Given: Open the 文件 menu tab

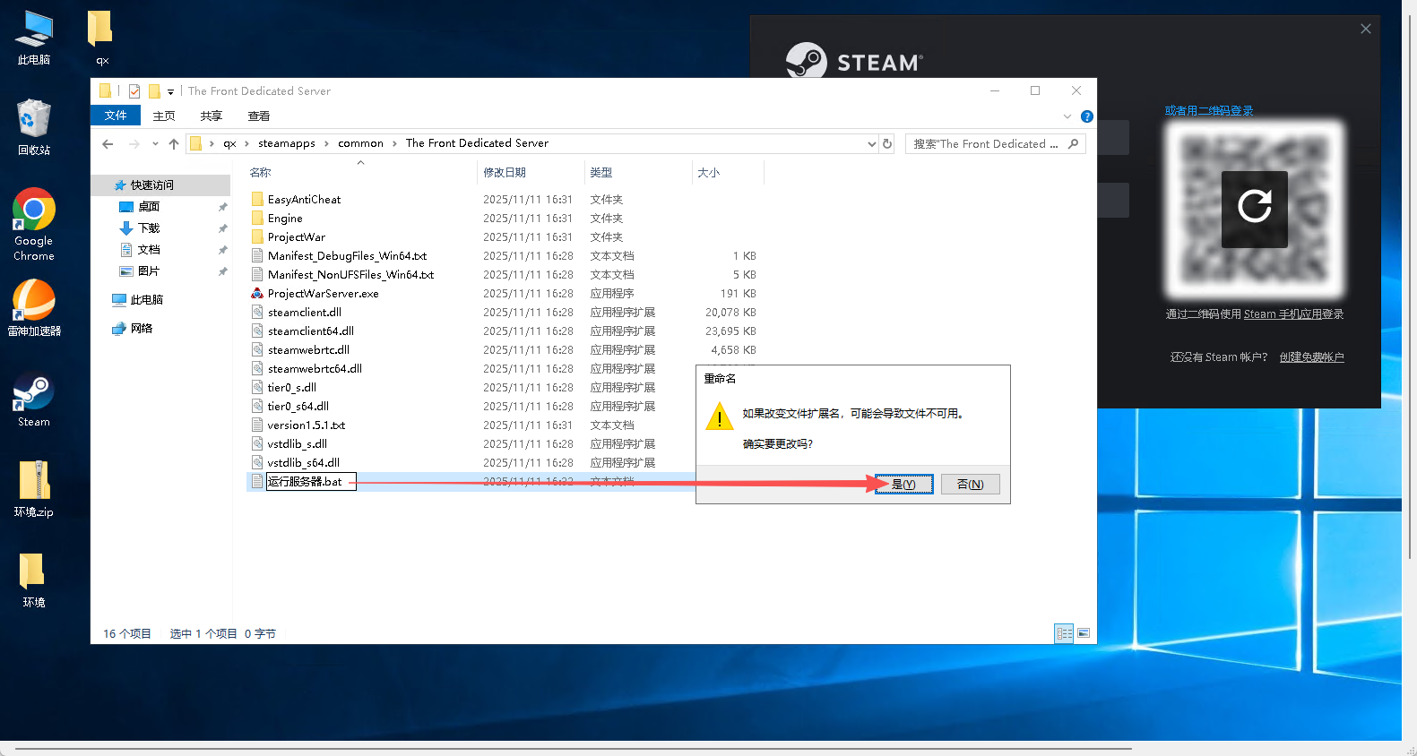Looking at the screenshot, I should tap(116, 116).
